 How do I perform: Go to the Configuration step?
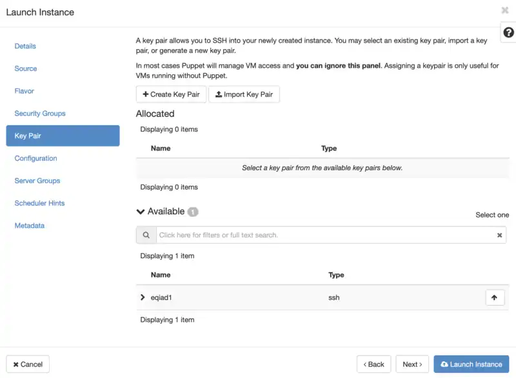[35, 158]
